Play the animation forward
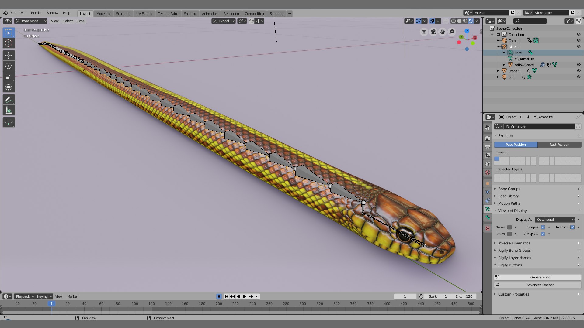The width and height of the screenshot is (584, 328). pyautogui.click(x=245, y=296)
